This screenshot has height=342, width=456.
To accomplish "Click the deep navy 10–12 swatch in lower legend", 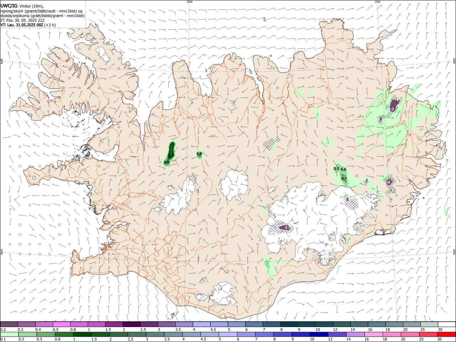I will 318,335.
